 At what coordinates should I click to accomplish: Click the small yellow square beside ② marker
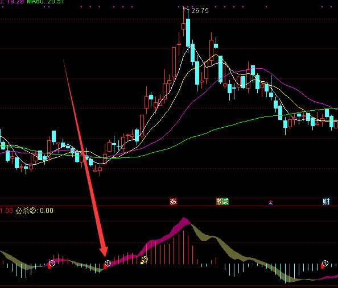point(142,263)
